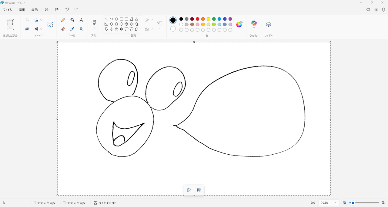Click the Undo button
The image size is (388, 207).
[67, 10]
